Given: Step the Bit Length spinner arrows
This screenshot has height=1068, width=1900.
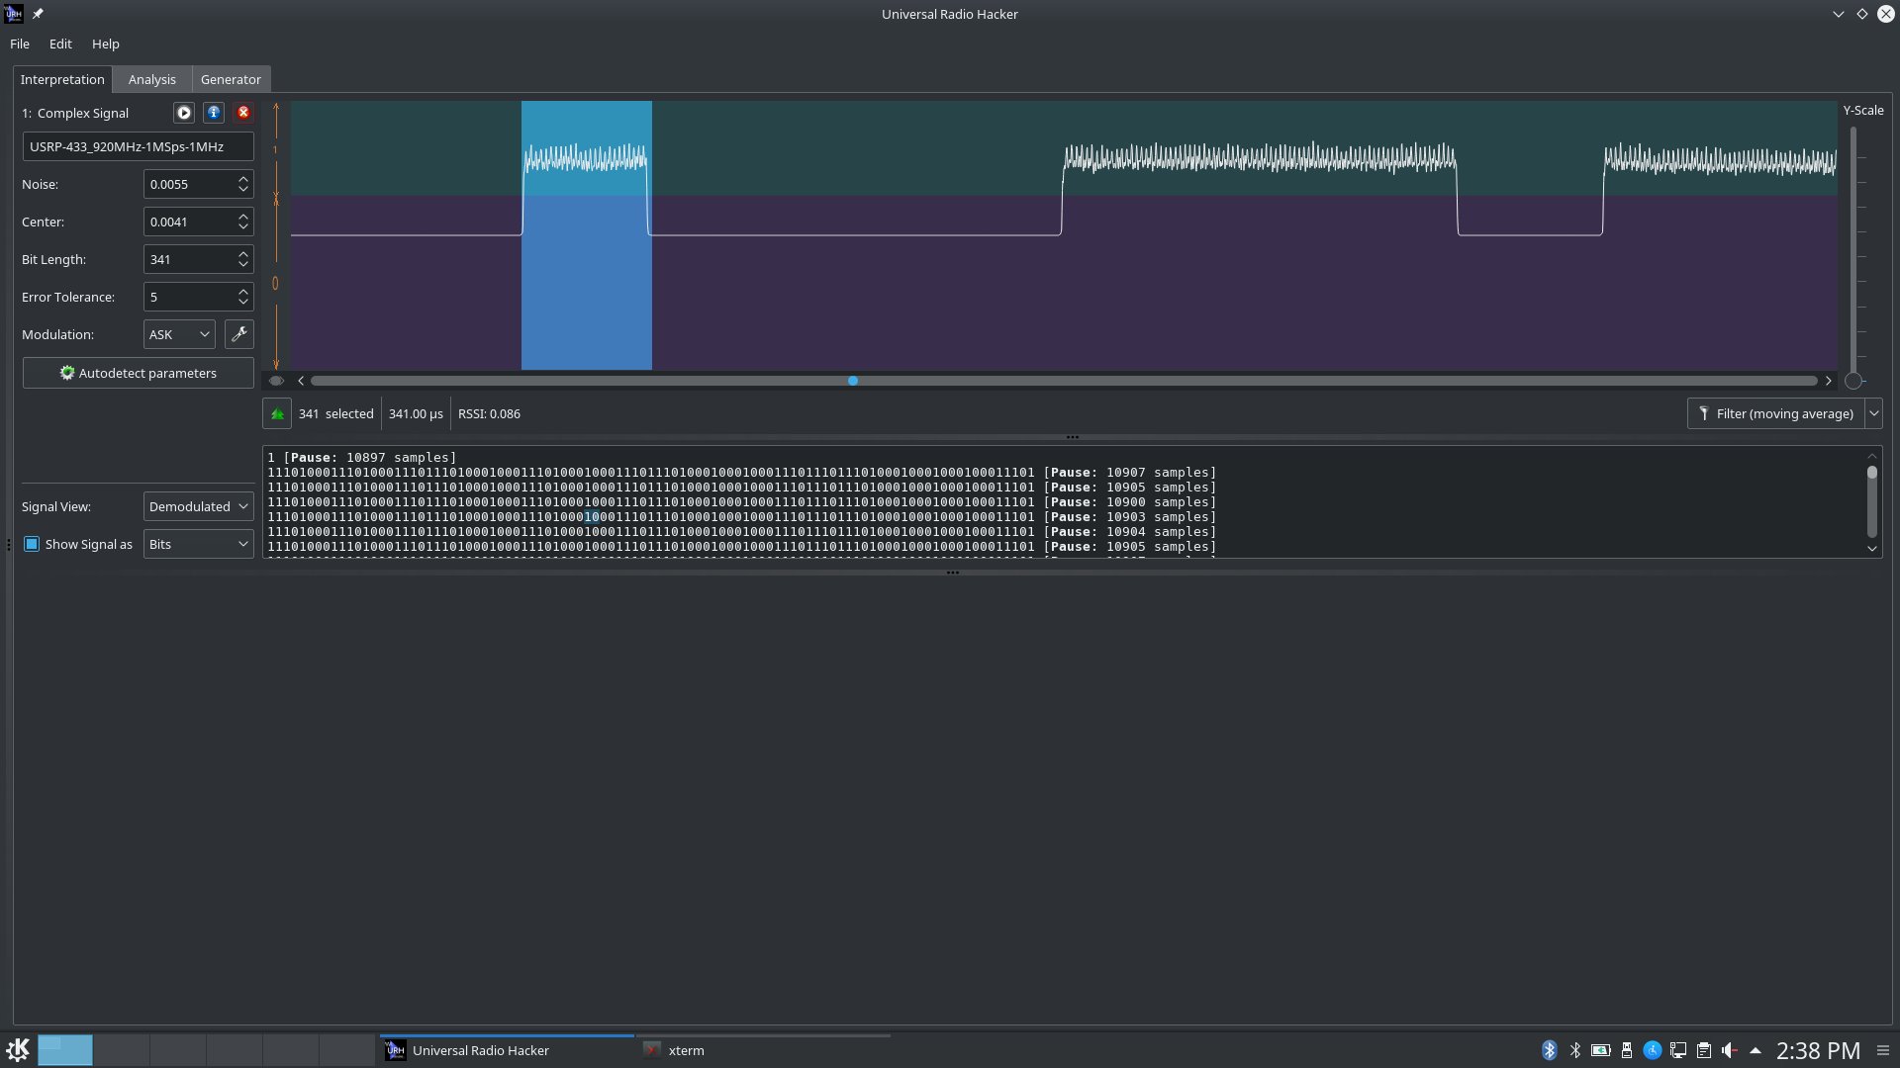Looking at the screenshot, I should 243,259.
